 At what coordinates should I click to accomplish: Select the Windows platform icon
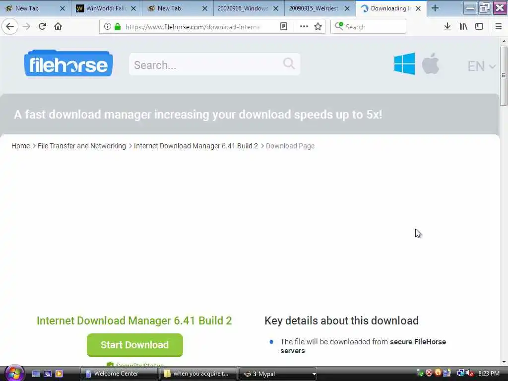404,64
